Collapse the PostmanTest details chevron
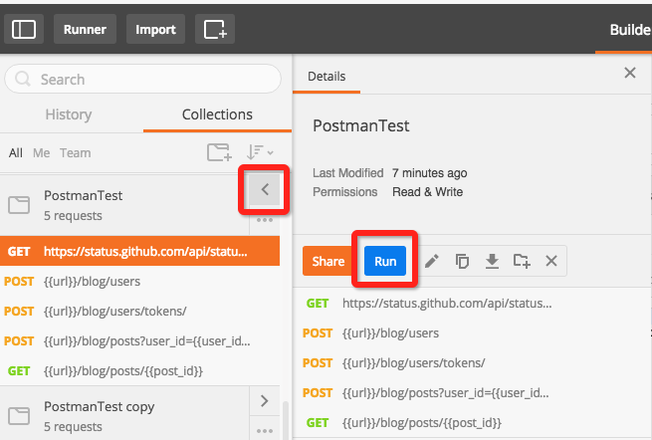The height and width of the screenshot is (440, 652). 265,188
